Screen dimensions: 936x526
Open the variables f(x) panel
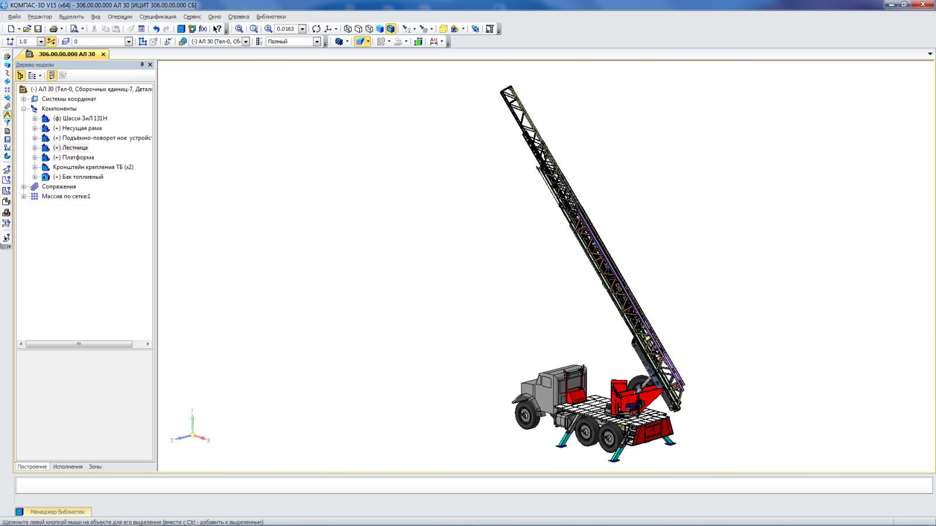[203, 29]
